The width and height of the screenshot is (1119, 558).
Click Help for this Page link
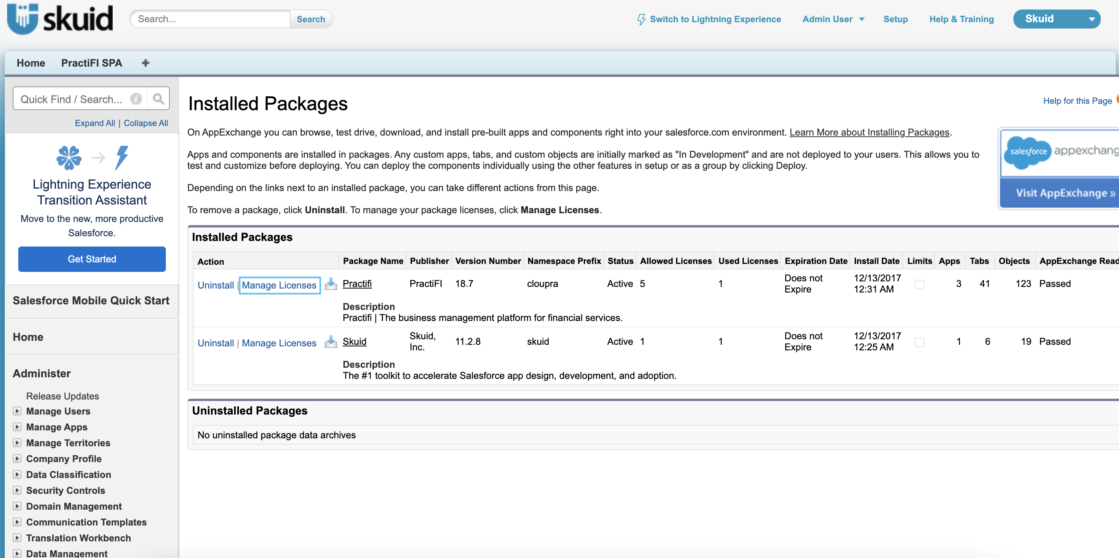coord(1077,101)
